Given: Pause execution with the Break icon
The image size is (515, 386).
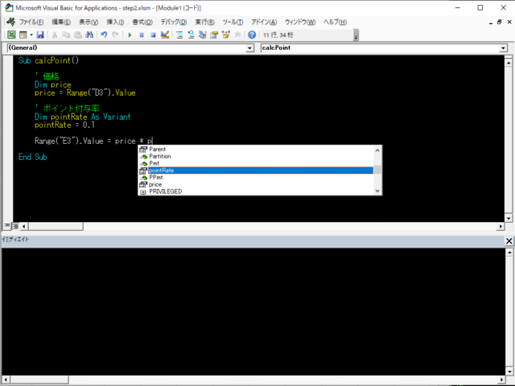Looking at the screenshot, I should point(142,35).
